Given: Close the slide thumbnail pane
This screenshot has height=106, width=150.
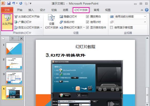Looking at the screenshot, I should click(21, 38).
